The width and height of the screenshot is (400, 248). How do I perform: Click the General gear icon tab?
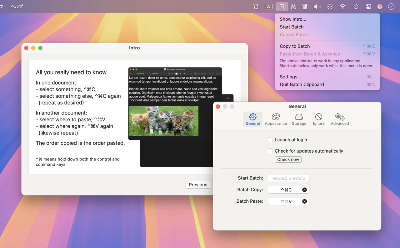click(252, 119)
